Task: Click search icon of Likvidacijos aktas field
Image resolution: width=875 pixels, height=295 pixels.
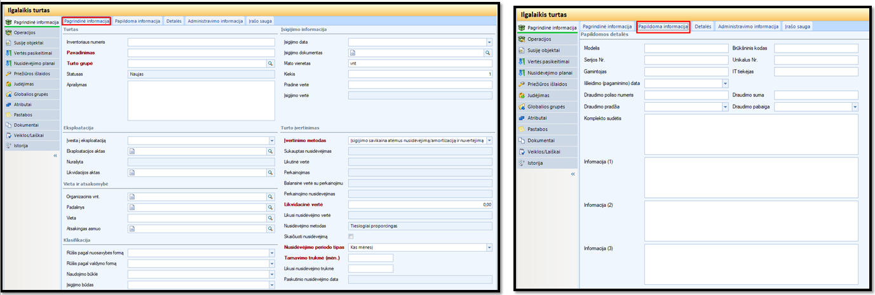Action: (270, 173)
